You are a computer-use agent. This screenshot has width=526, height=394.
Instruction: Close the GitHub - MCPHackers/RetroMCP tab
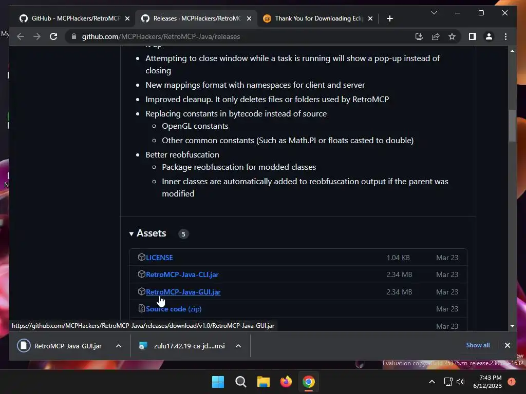(x=127, y=18)
